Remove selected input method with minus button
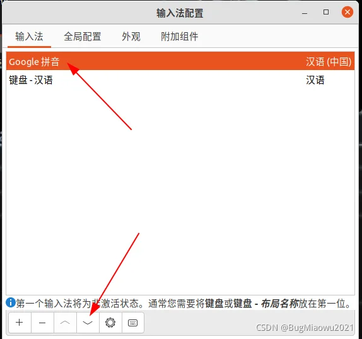 pyautogui.click(x=42, y=323)
